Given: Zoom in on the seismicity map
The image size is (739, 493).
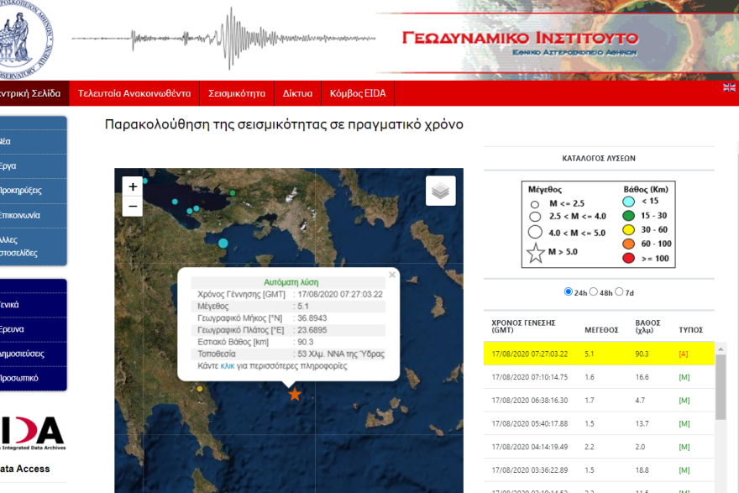Looking at the screenshot, I should [x=131, y=186].
